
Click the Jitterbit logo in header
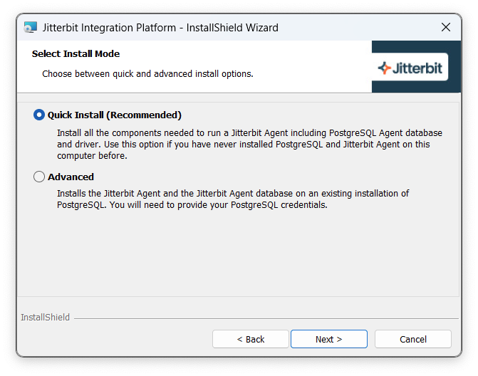410,67
